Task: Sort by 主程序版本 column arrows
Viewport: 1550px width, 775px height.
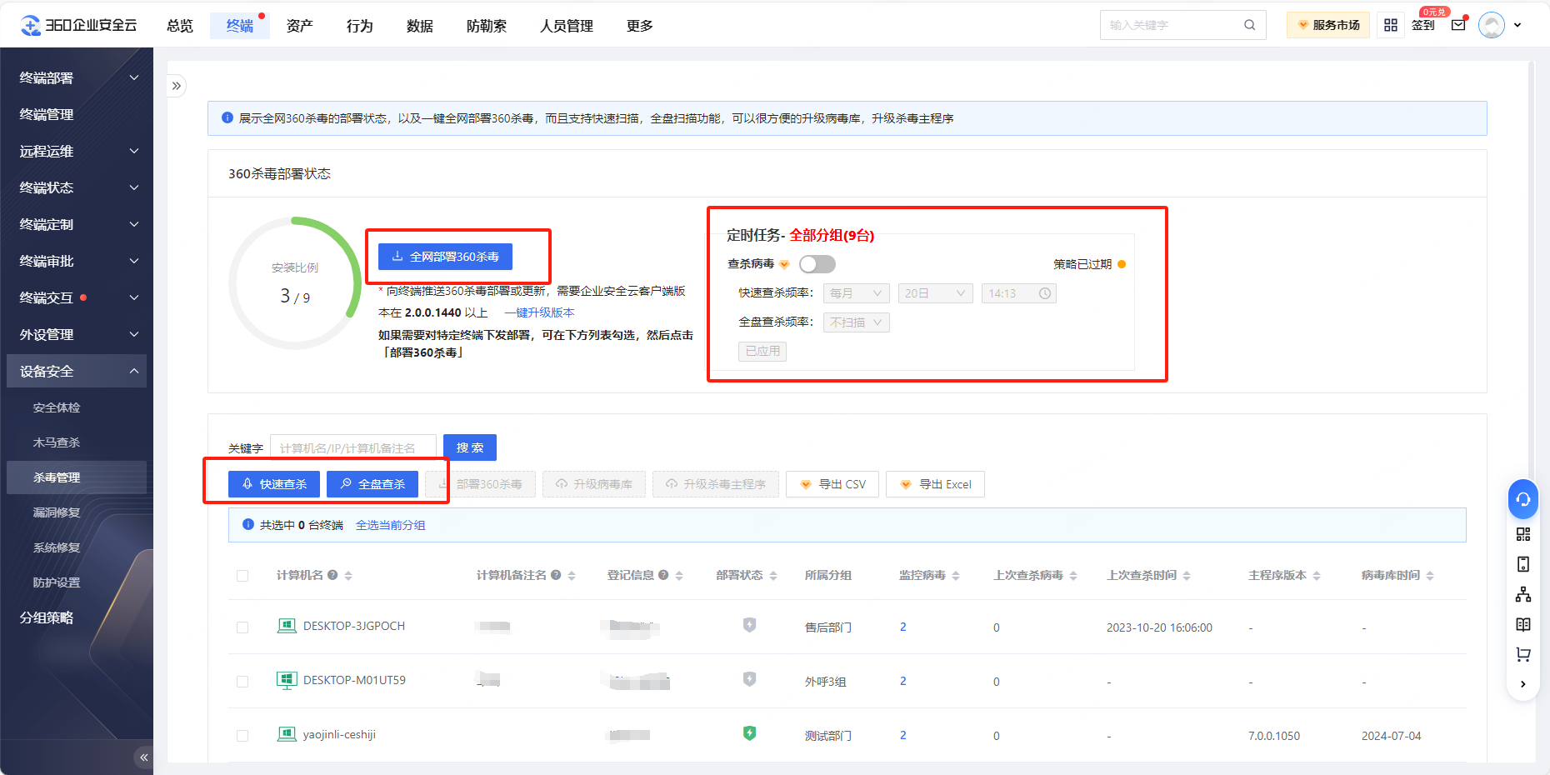Action: (1317, 576)
